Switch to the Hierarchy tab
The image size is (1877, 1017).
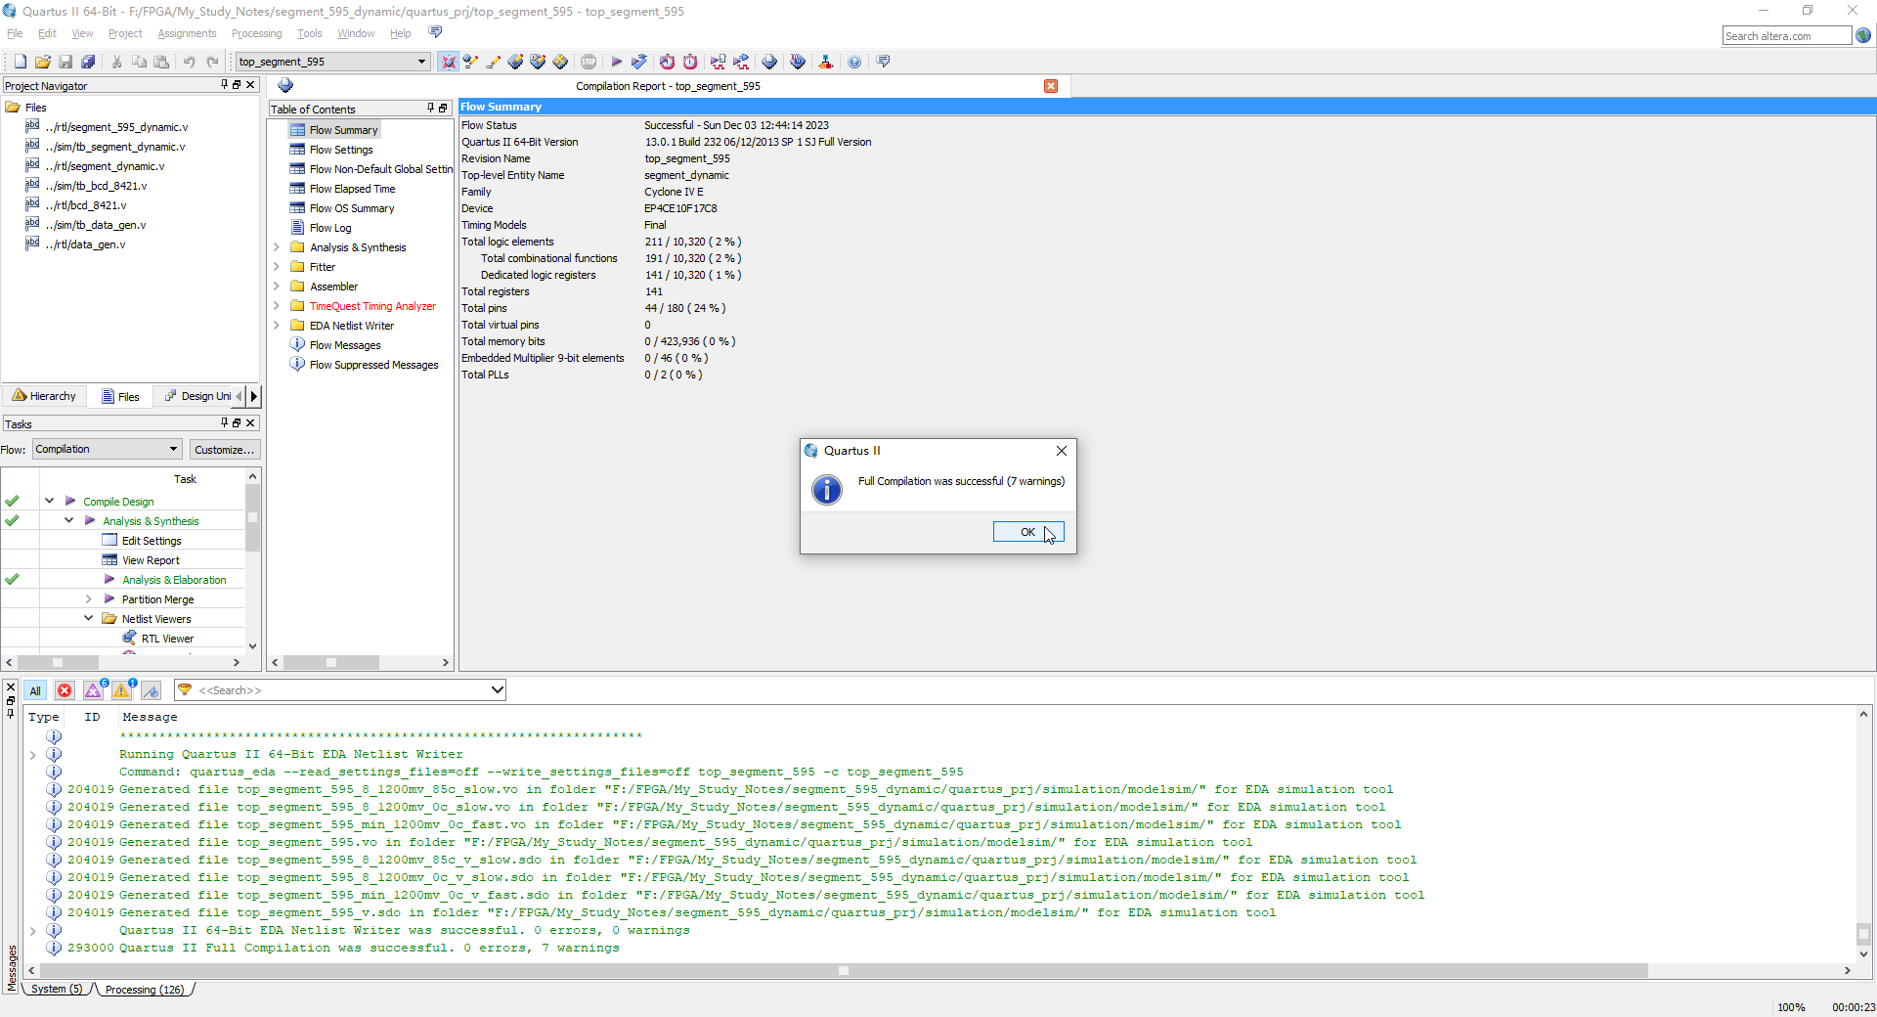[x=44, y=396]
